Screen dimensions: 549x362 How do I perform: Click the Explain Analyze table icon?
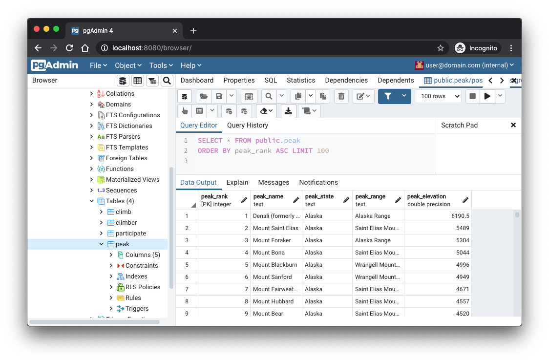200,111
